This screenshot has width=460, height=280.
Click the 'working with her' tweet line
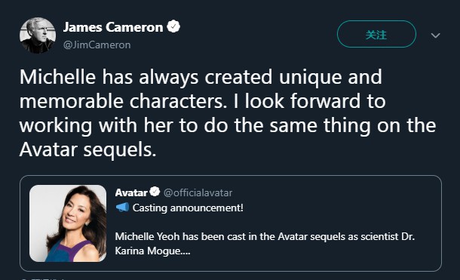228,125
